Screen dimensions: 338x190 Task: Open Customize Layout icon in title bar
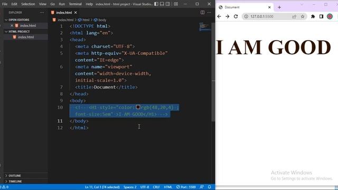click(x=176, y=4)
